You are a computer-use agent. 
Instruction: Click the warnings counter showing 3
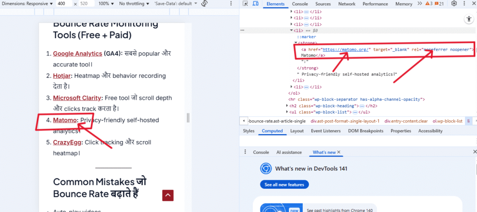pos(429,4)
